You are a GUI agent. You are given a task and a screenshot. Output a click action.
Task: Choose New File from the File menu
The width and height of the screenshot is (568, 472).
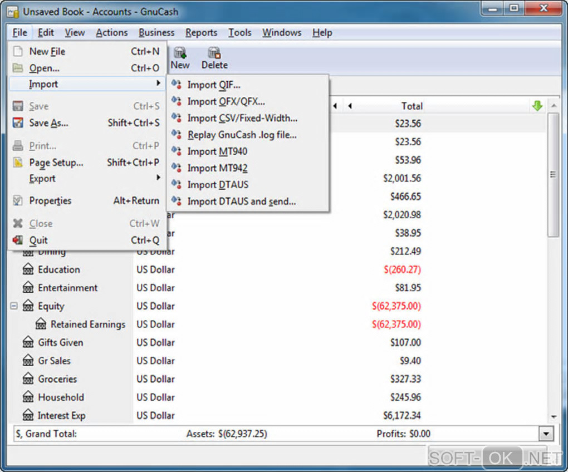click(x=87, y=51)
